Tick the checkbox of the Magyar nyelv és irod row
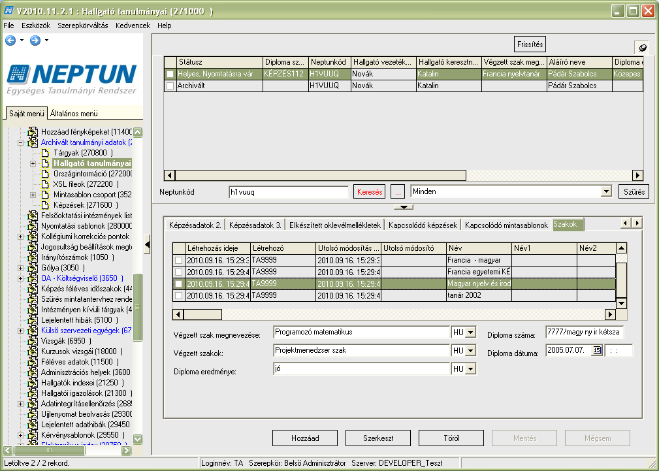Screen dimensions: 659x471 pos(178,284)
